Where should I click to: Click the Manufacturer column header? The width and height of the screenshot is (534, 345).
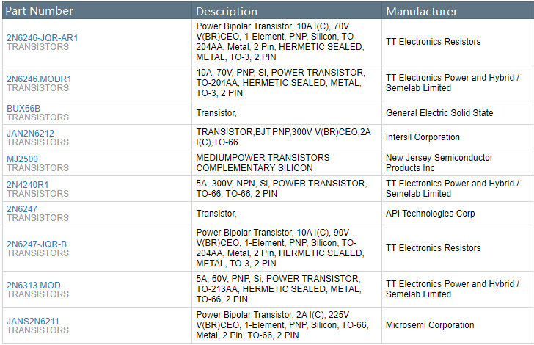point(422,11)
